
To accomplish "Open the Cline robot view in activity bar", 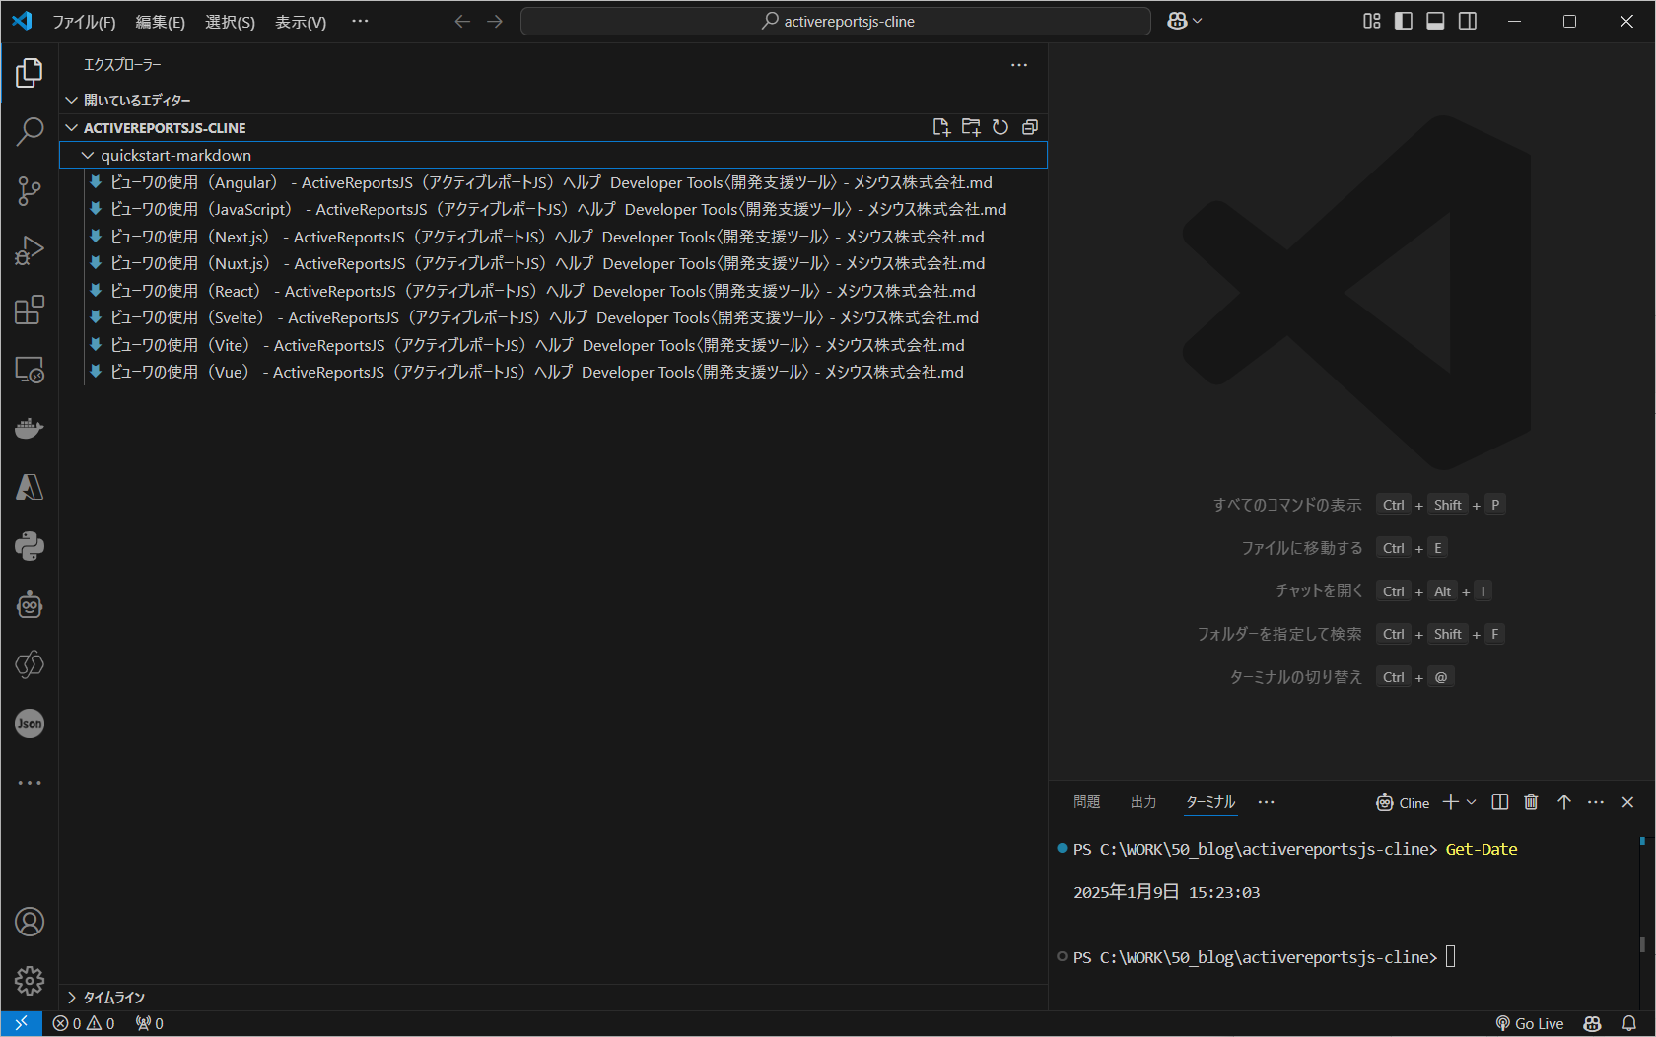I will coord(30,605).
